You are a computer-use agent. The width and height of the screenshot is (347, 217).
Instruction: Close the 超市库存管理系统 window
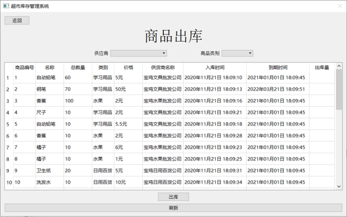[340, 6]
